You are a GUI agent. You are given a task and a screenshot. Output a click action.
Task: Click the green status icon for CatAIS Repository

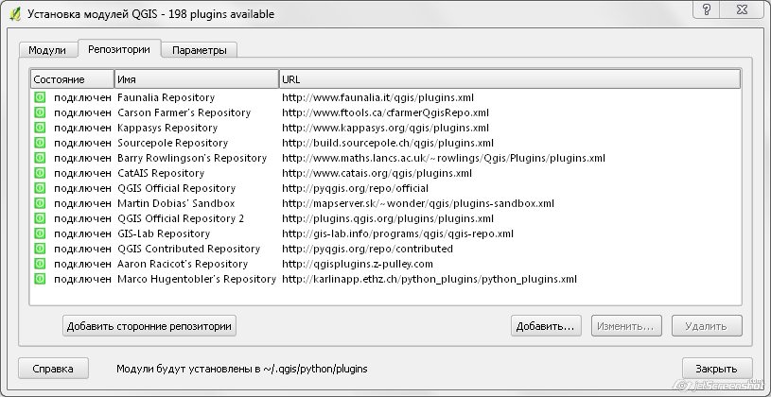(x=40, y=173)
